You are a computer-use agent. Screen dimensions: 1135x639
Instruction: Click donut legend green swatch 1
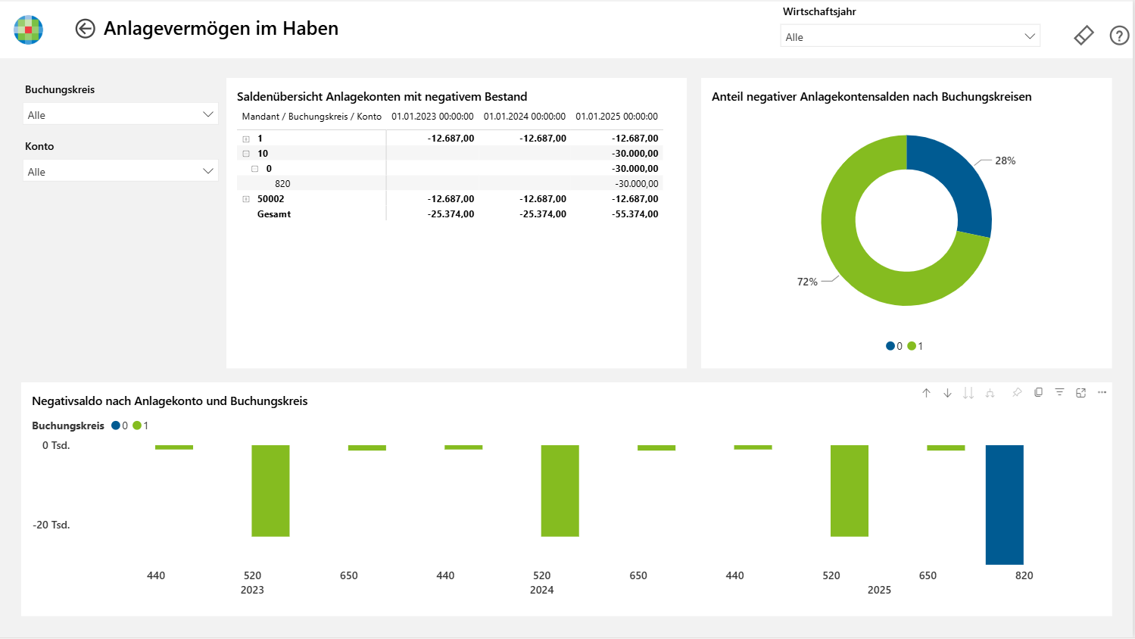pos(912,346)
